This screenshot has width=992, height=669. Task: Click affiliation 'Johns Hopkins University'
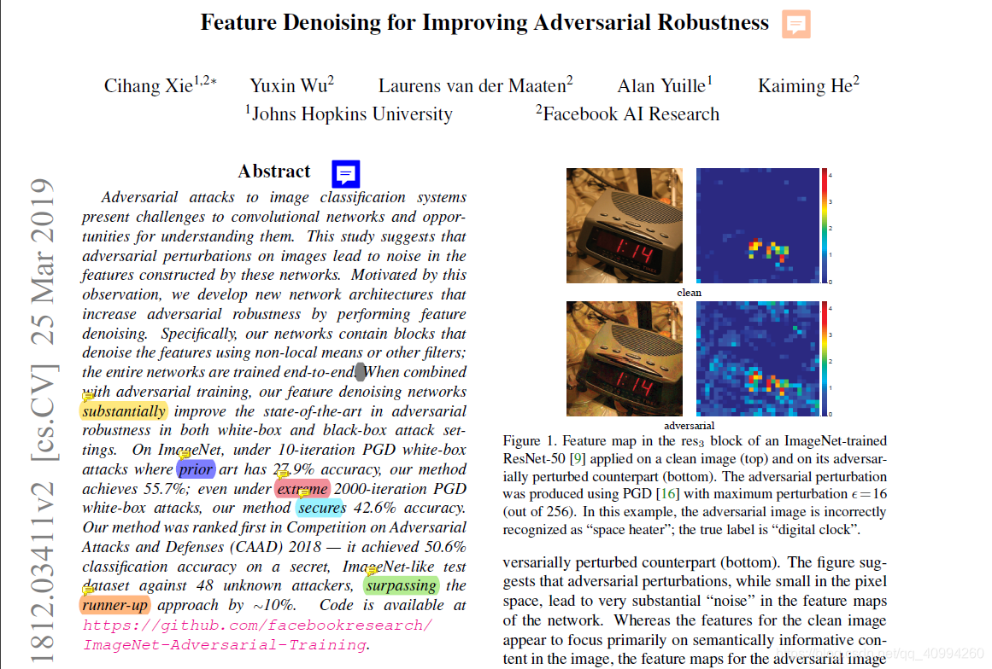(x=352, y=114)
